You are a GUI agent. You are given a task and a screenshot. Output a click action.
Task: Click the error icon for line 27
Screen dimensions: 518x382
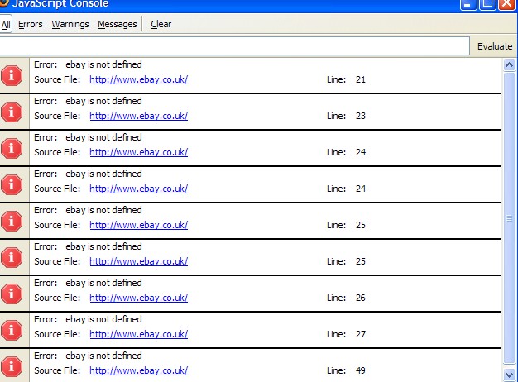click(12, 329)
